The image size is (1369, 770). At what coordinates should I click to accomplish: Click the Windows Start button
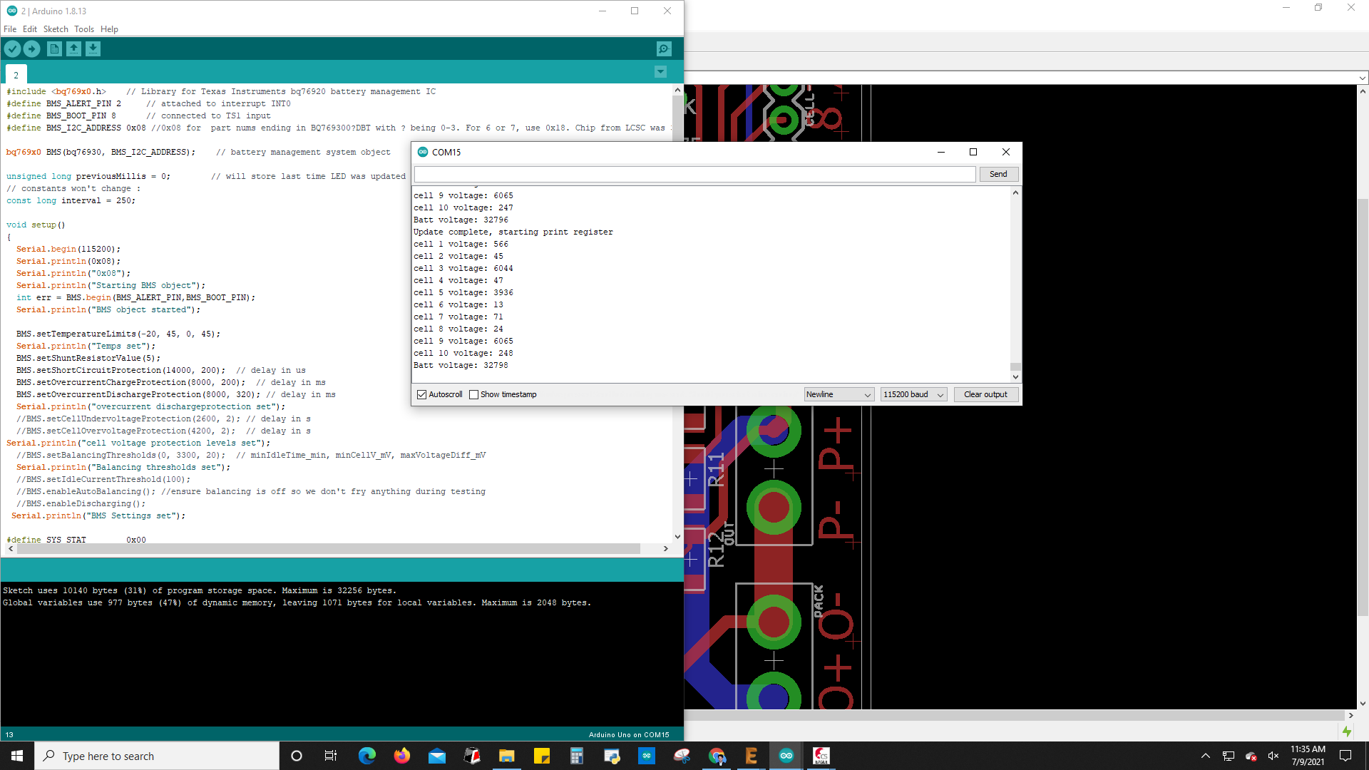click(17, 756)
